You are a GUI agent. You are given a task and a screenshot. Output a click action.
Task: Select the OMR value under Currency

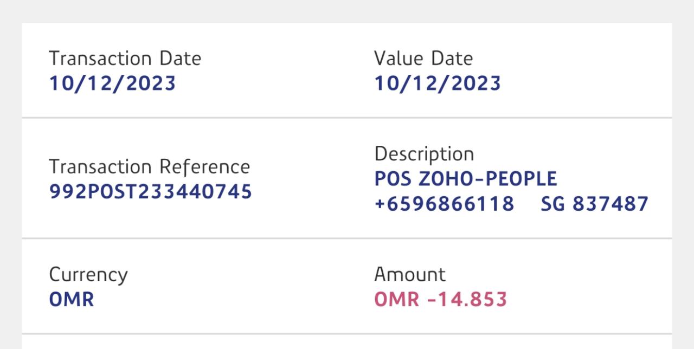pos(71,300)
